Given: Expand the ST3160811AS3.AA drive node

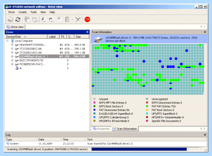Looking at the screenshot, I should click(x=12, y=52).
